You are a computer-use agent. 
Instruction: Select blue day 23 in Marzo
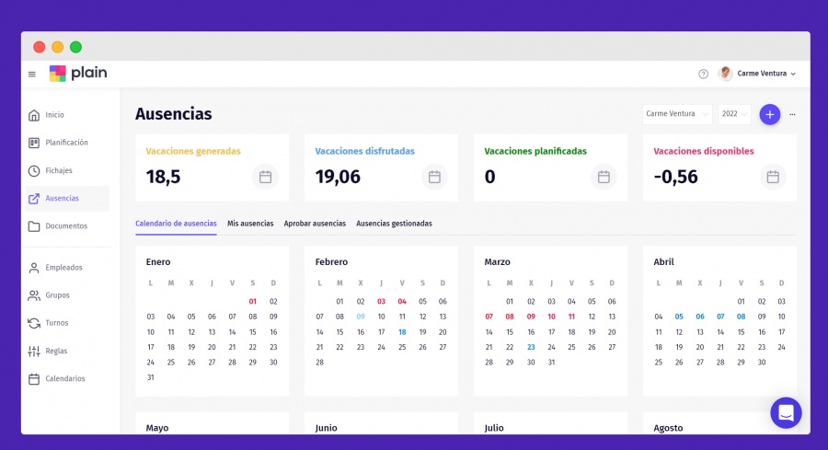tap(531, 348)
